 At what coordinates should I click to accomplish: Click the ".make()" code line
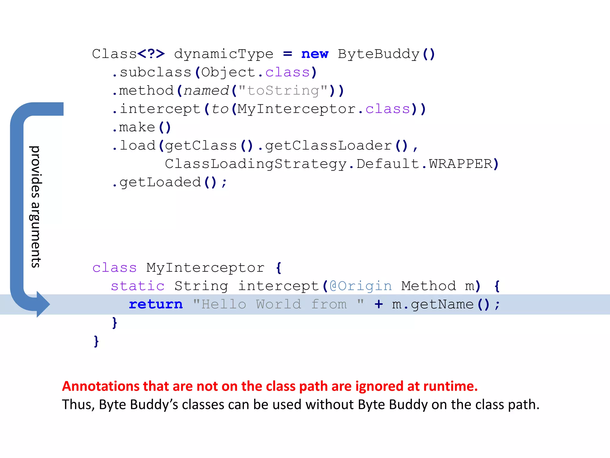[141, 127]
